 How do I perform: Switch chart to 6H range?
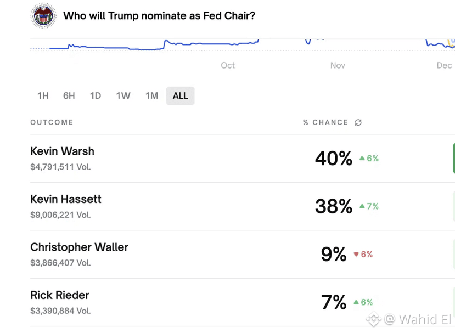[69, 96]
